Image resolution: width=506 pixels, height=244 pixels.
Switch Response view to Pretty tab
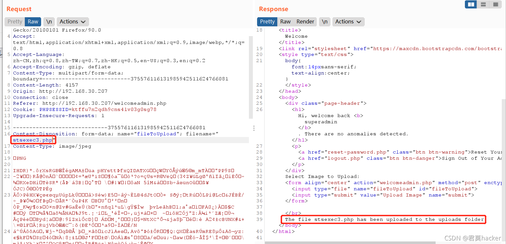tap(268, 21)
